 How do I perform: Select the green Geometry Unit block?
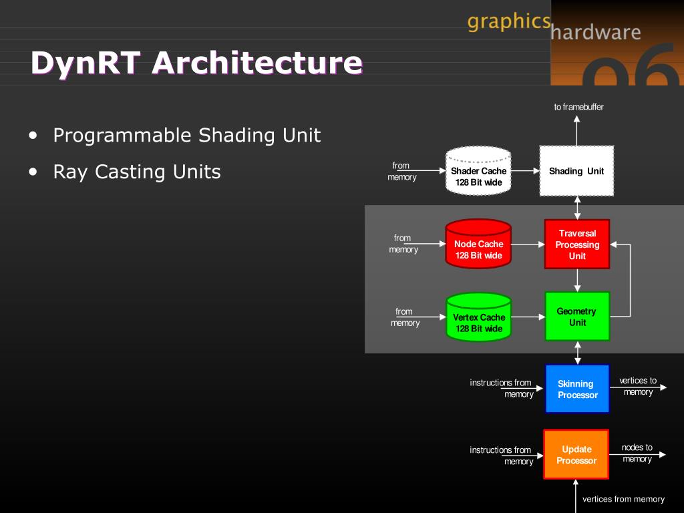(x=577, y=317)
